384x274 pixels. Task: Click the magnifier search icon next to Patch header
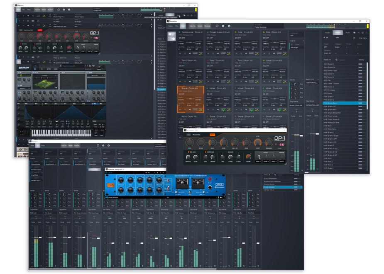pos(336,60)
